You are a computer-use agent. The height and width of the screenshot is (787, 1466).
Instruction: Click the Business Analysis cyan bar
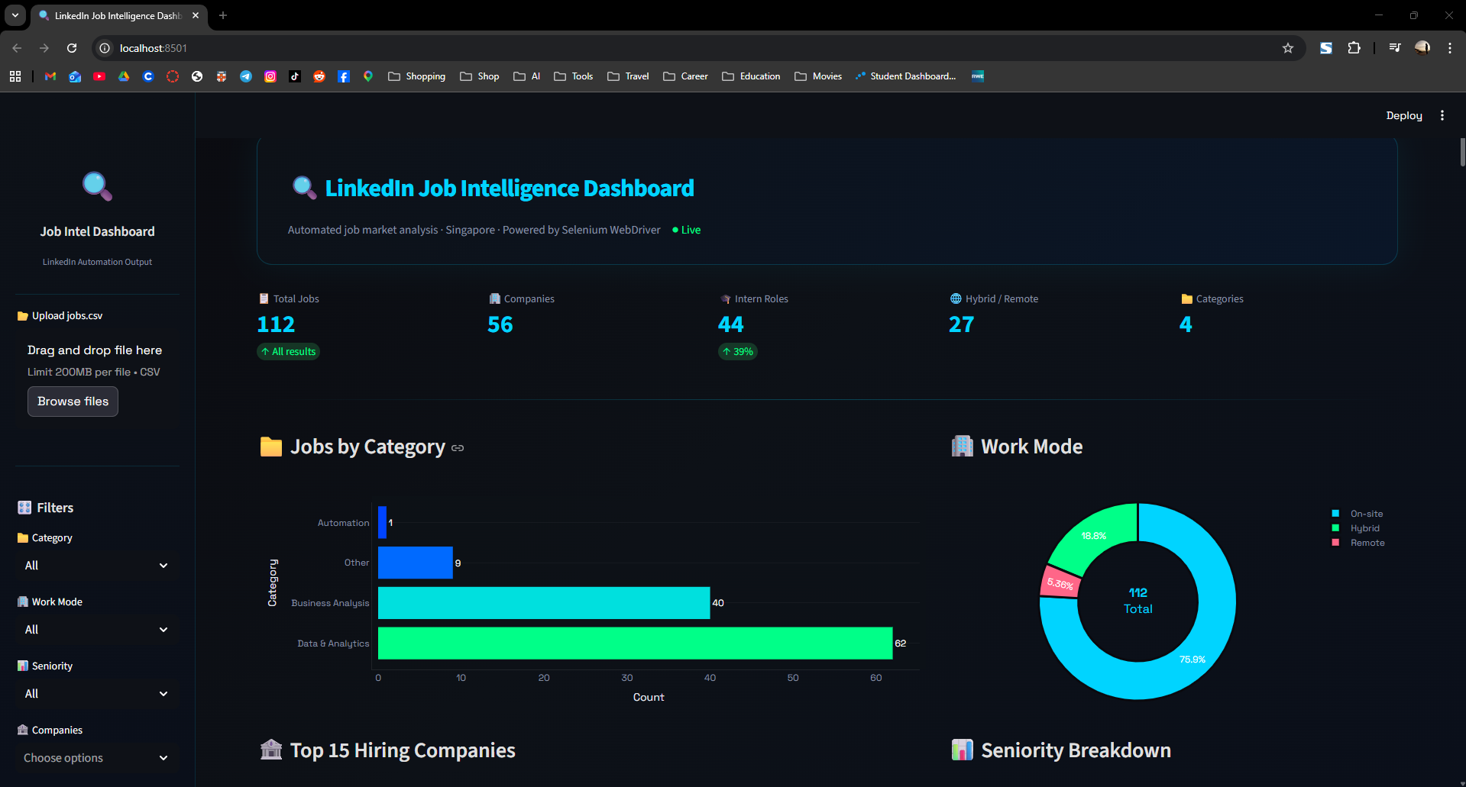pyautogui.click(x=544, y=602)
